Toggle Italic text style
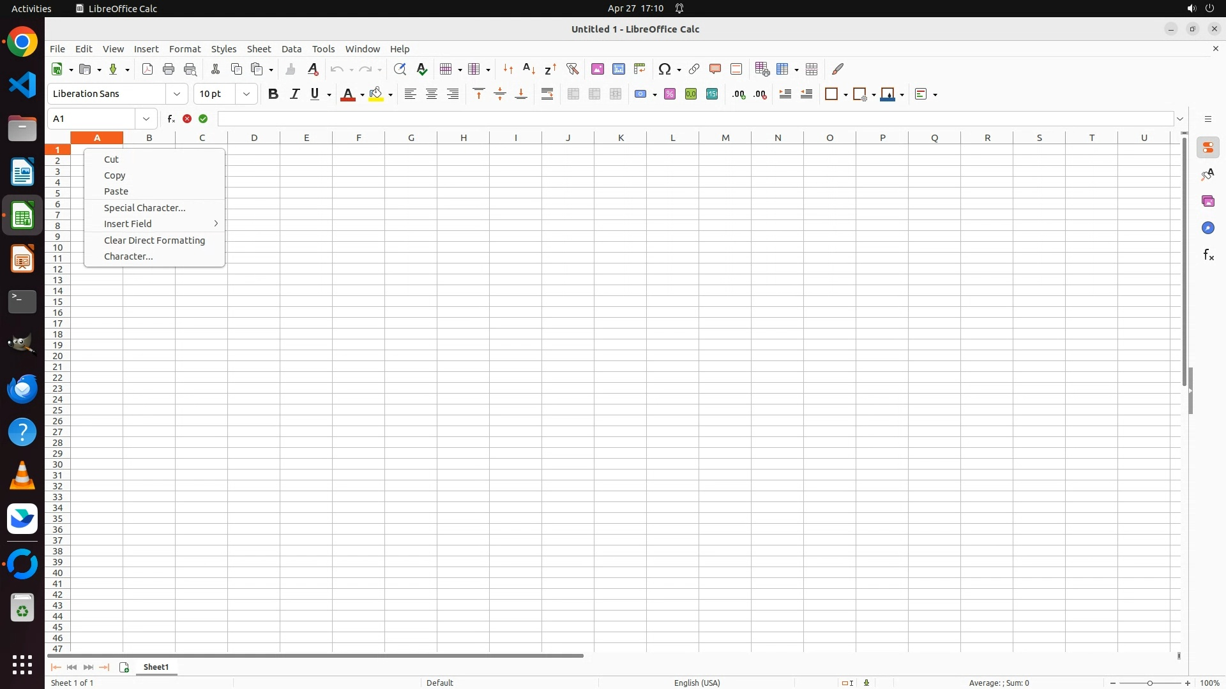Image resolution: width=1226 pixels, height=689 pixels. tap(294, 94)
